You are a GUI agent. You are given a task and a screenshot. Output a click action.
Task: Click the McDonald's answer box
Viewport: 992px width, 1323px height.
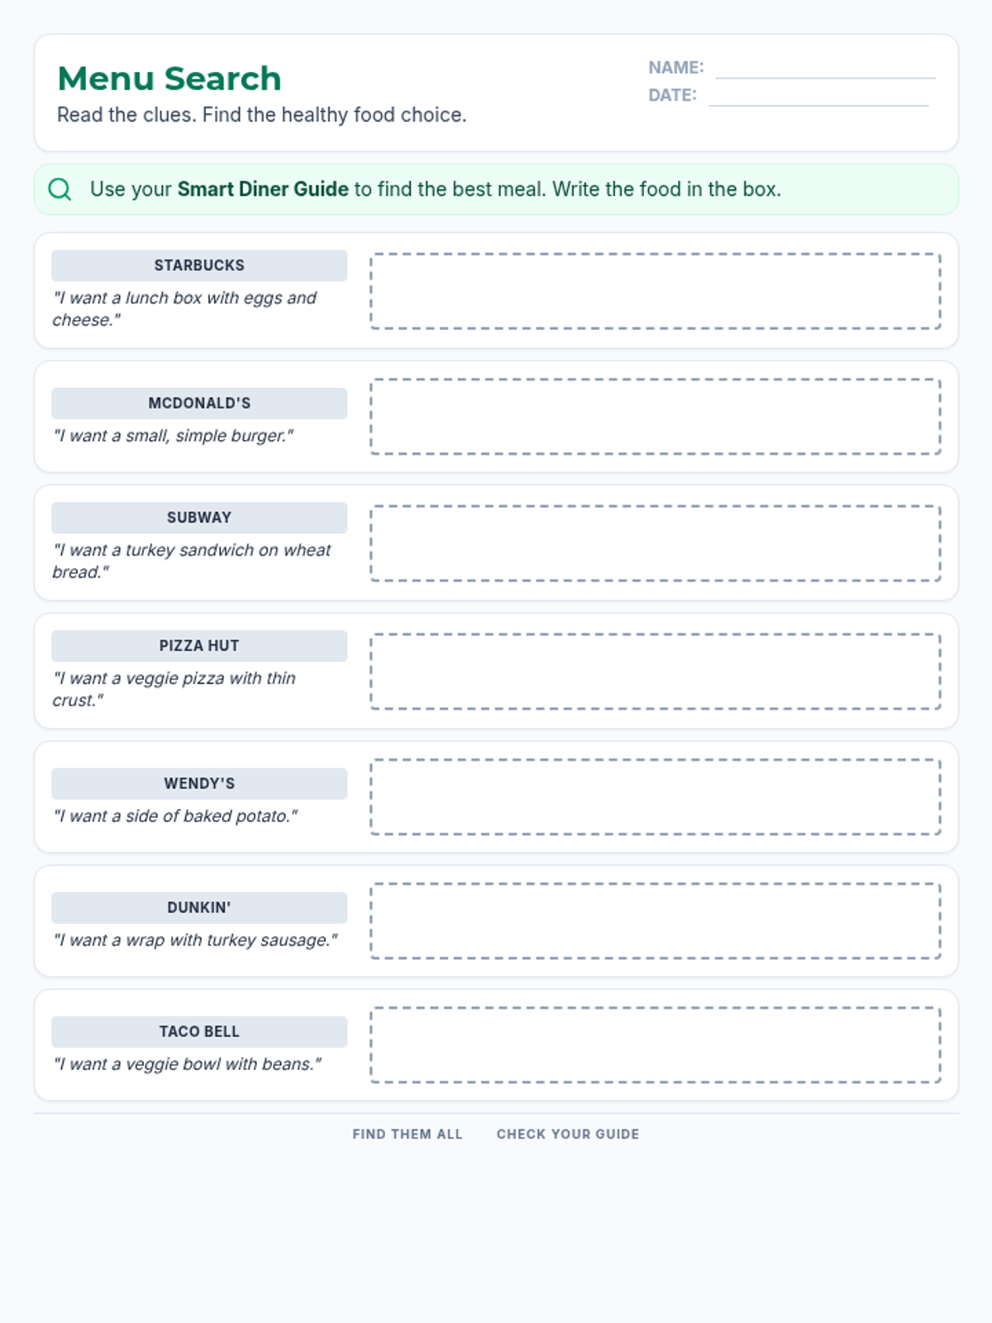pyautogui.click(x=656, y=417)
